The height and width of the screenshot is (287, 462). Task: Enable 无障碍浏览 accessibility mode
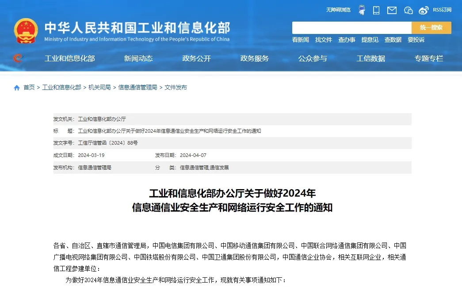tap(338, 10)
